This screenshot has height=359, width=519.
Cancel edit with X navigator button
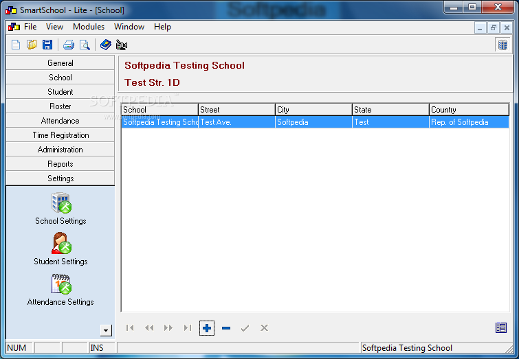point(264,328)
